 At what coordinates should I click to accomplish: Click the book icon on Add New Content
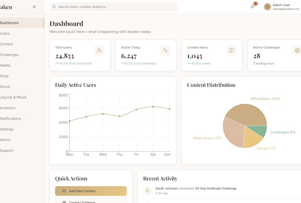[64, 191]
